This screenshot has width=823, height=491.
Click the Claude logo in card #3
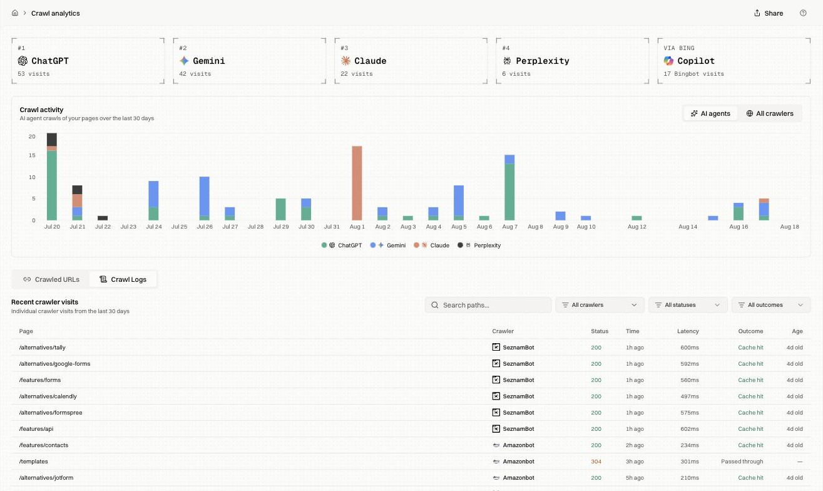(345, 61)
